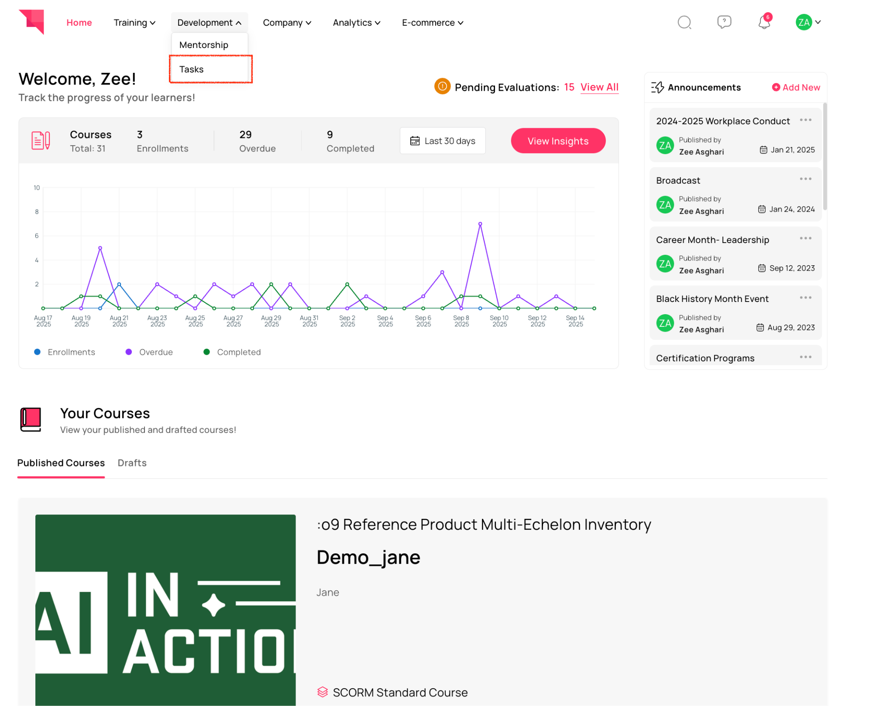Screen dimensions: 894x706
Task: Click the View Insights button
Action: coord(557,141)
